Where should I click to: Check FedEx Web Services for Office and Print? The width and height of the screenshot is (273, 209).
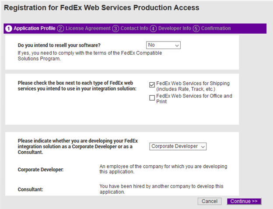152,98
